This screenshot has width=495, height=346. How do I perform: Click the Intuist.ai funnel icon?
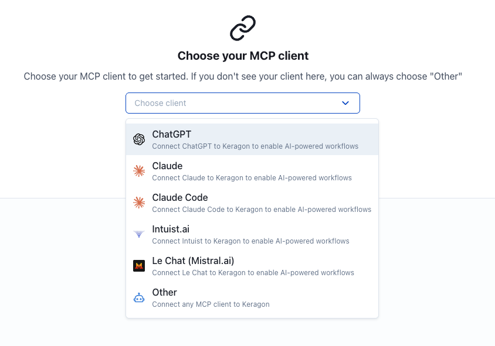[x=139, y=234]
